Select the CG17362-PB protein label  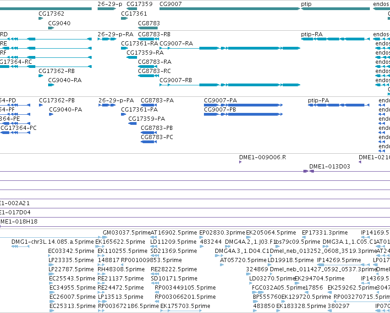[57, 101]
